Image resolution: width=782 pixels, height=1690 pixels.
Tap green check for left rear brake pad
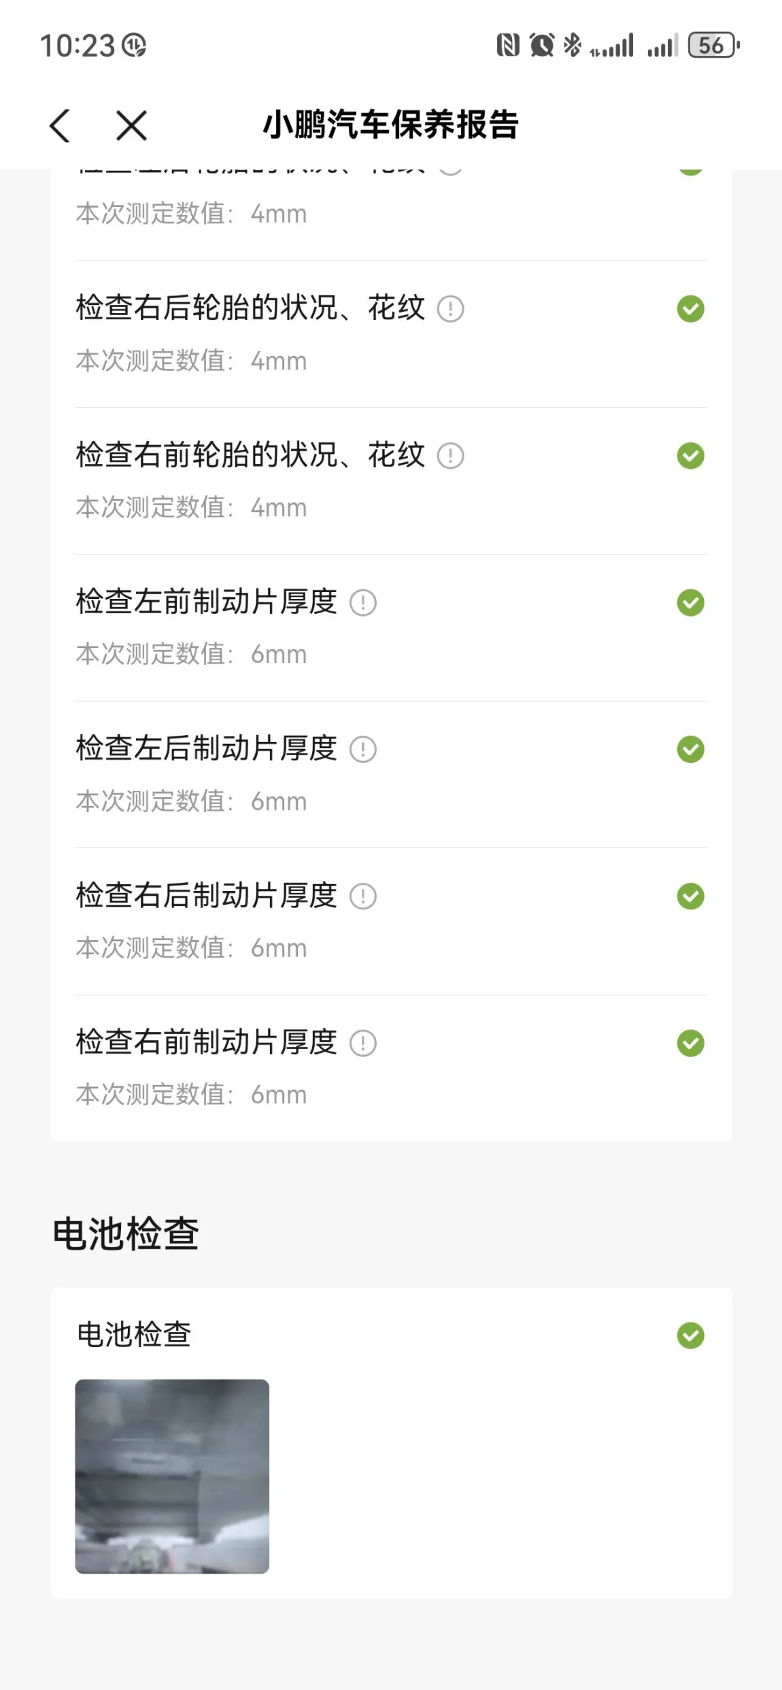pyautogui.click(x=690, y=749)
